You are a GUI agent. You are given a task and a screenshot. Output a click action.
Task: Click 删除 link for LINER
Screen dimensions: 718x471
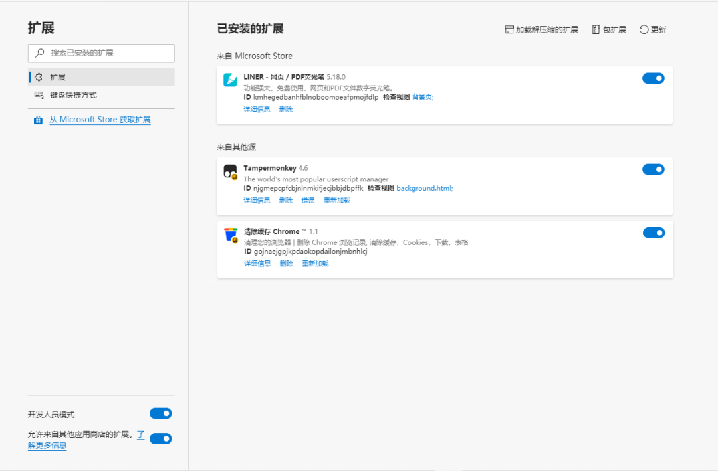286,110
